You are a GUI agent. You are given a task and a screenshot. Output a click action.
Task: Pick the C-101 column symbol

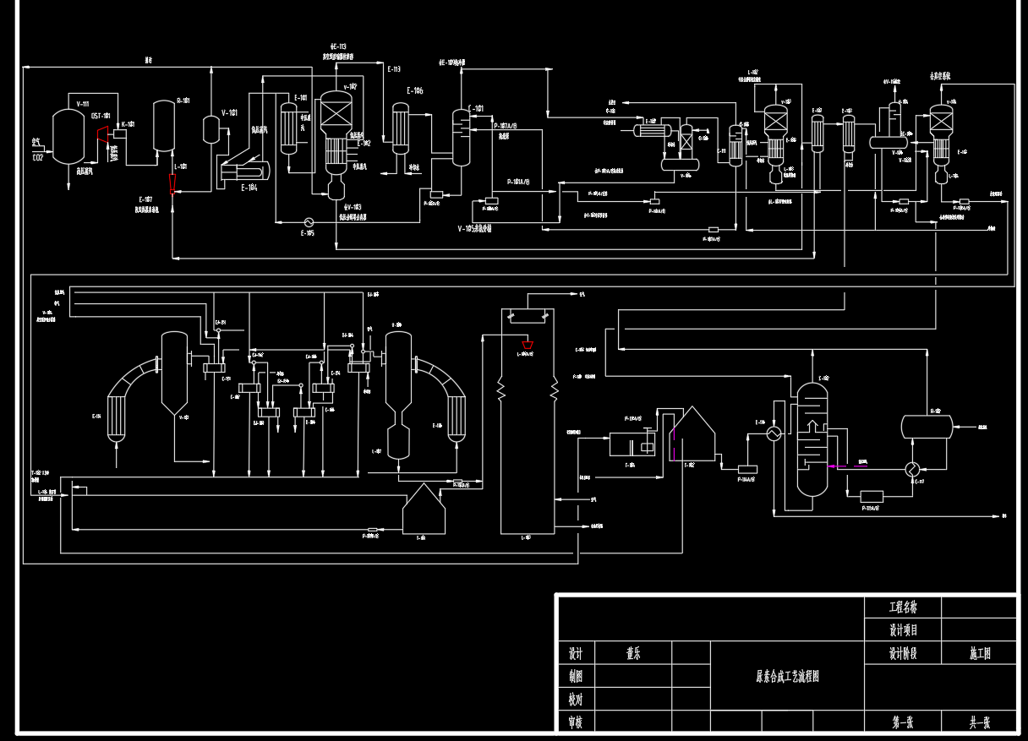tap(461, 138)
